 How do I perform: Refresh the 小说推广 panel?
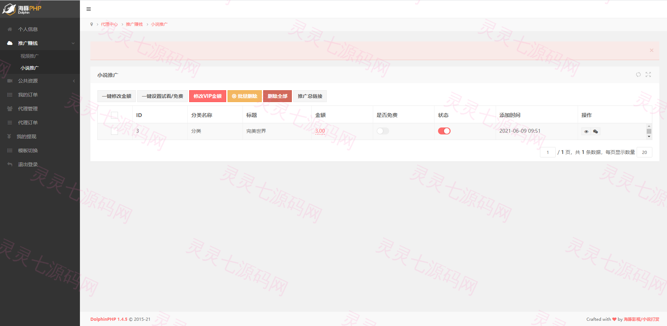pos(638,75)
